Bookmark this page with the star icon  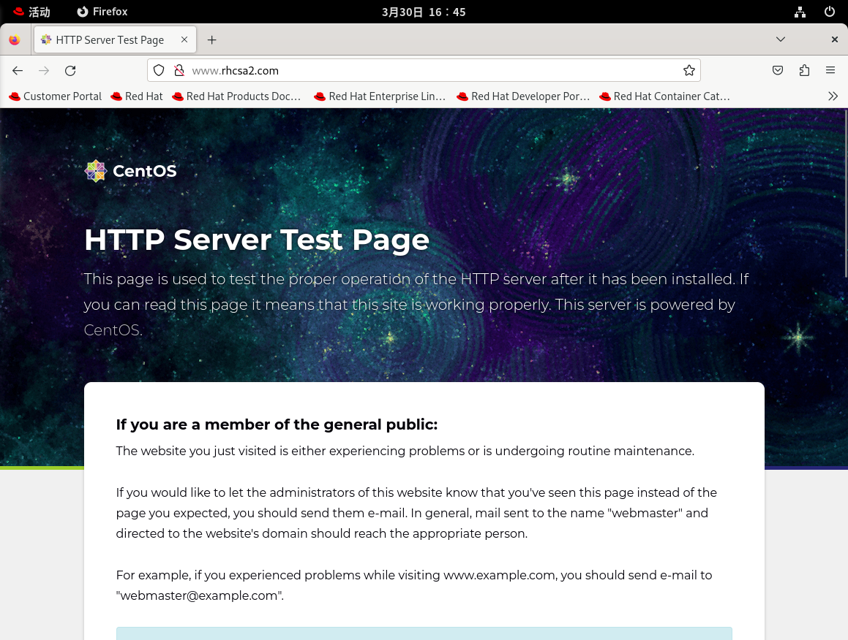click(688, 71)
